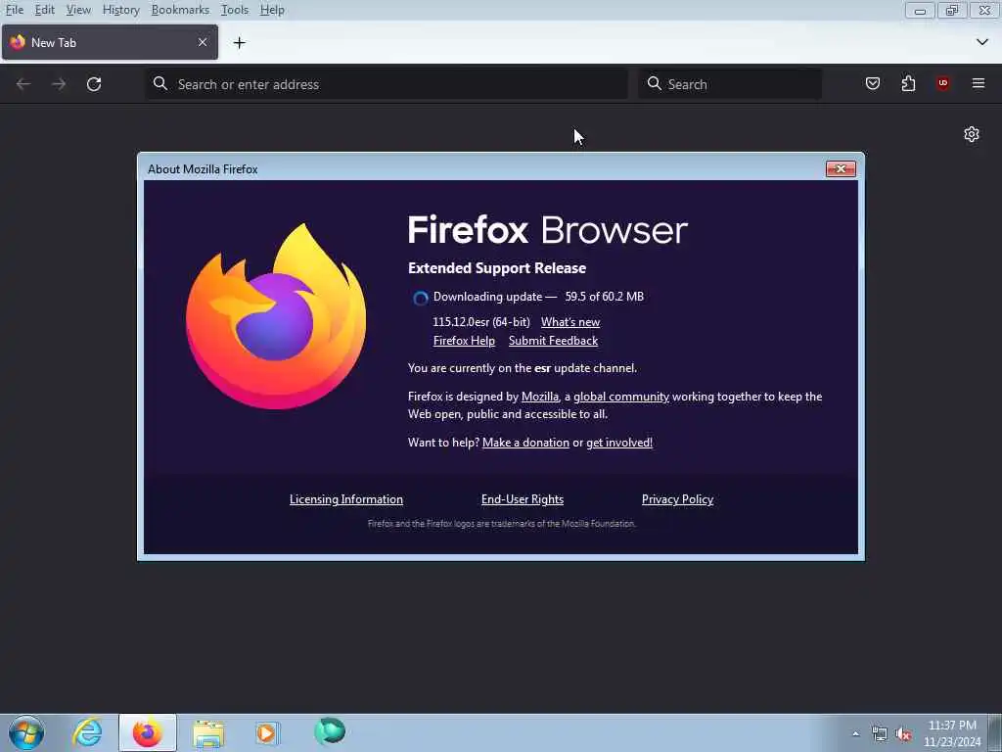Close the About Mozilla Firefox dialog
This screenshot has height=752, width=1002.
(841, 168)
